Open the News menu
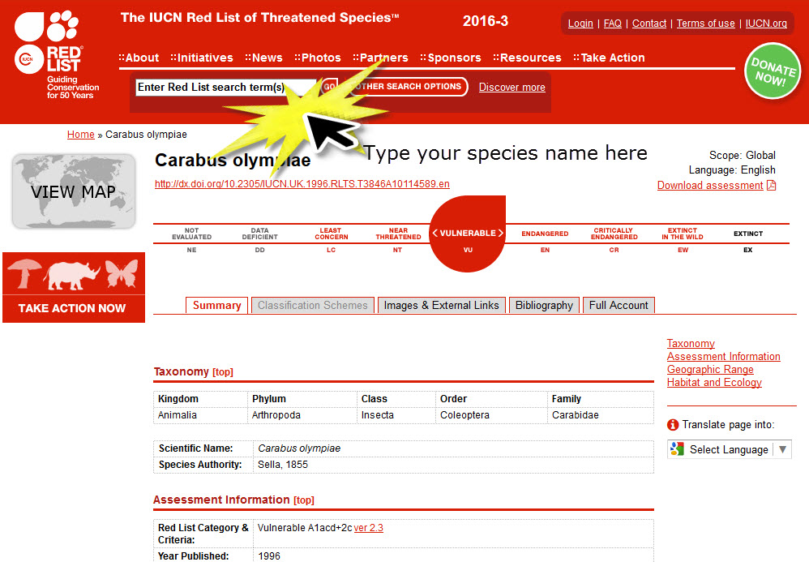This screenshot has width=809, height=562. point(263,58)
